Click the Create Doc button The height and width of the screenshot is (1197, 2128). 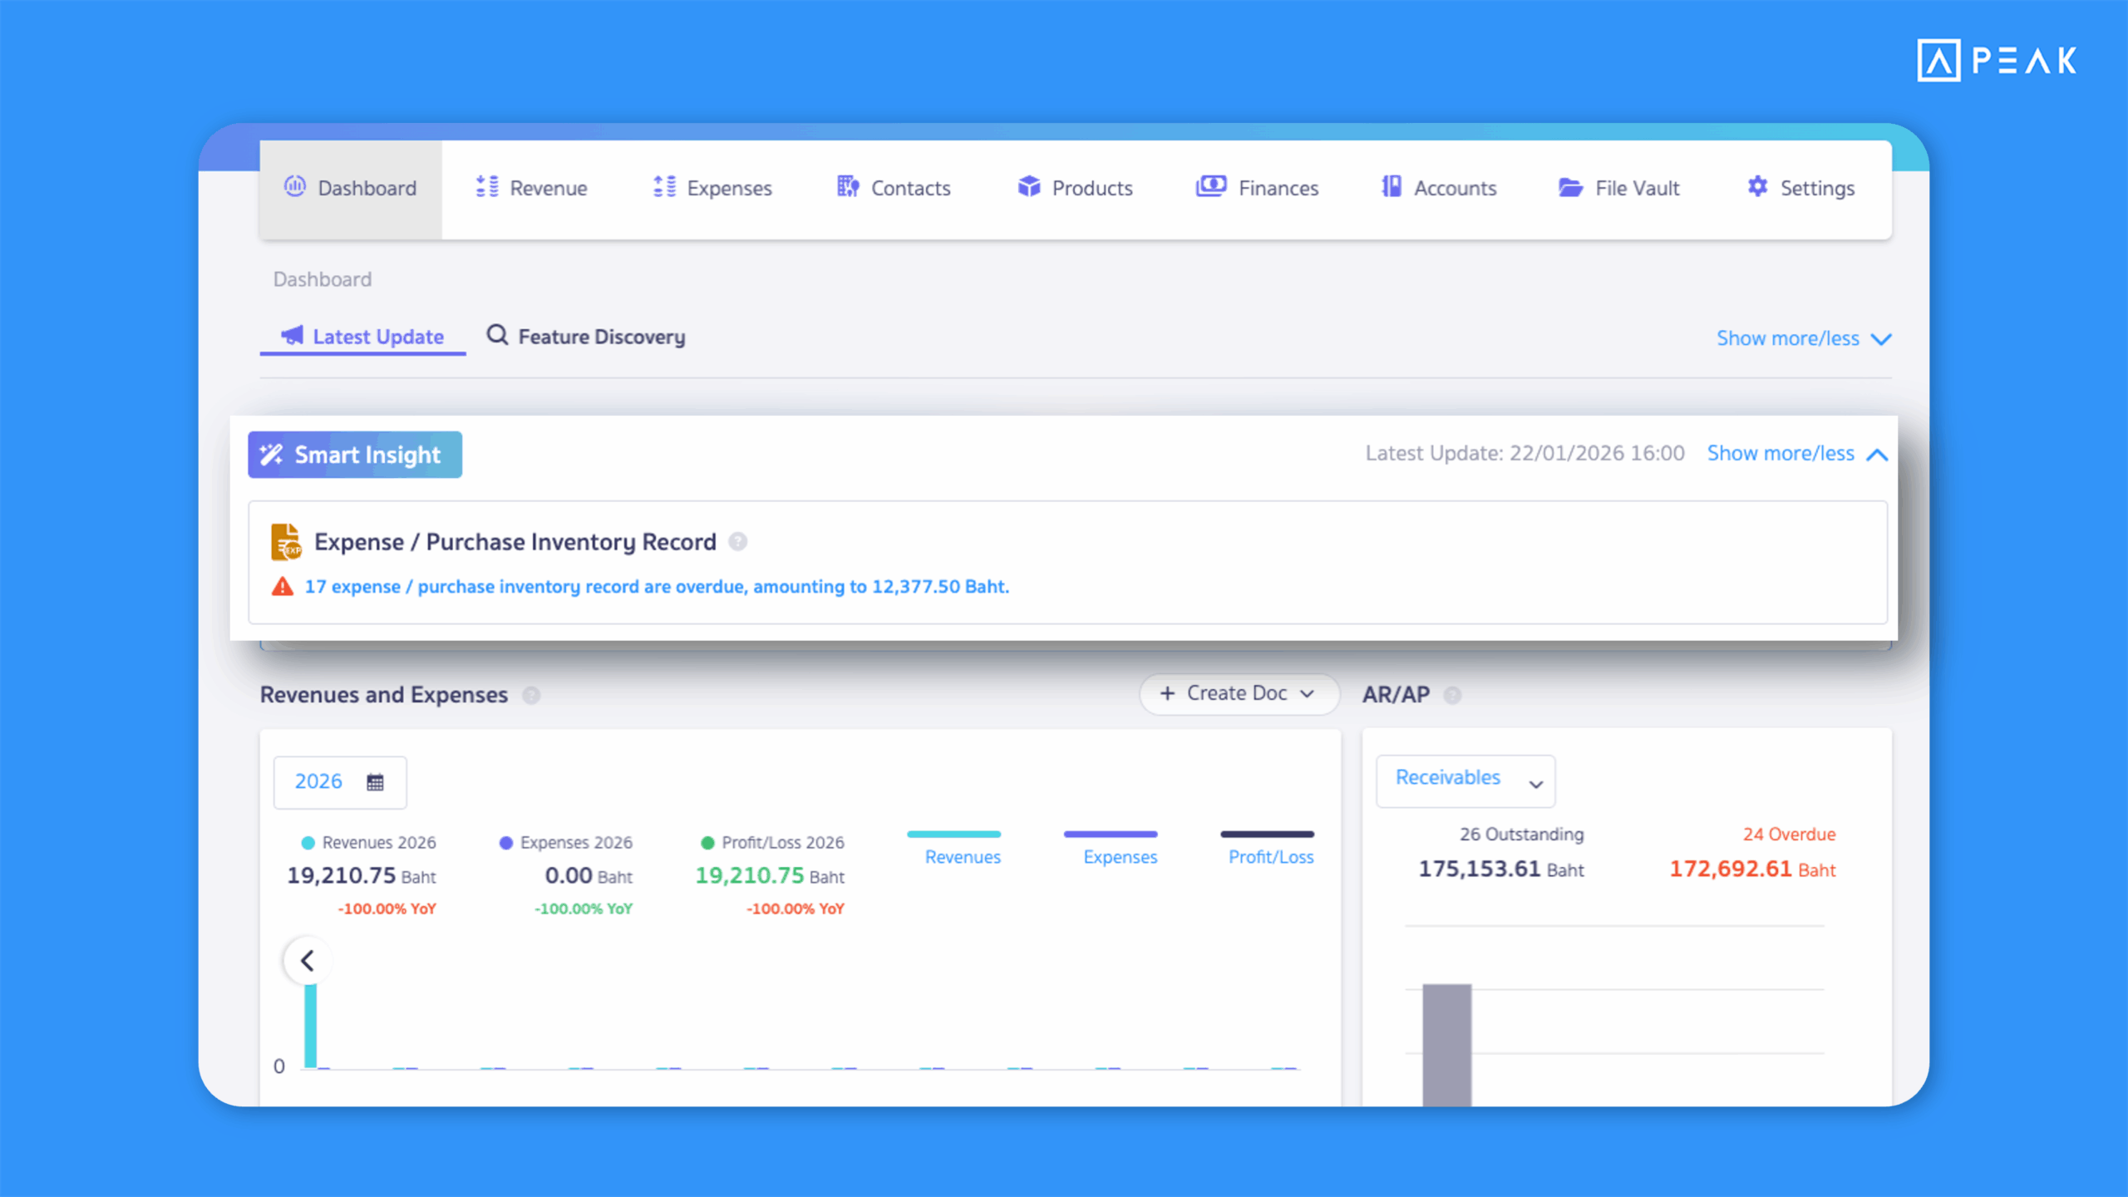pos(1238,693)
